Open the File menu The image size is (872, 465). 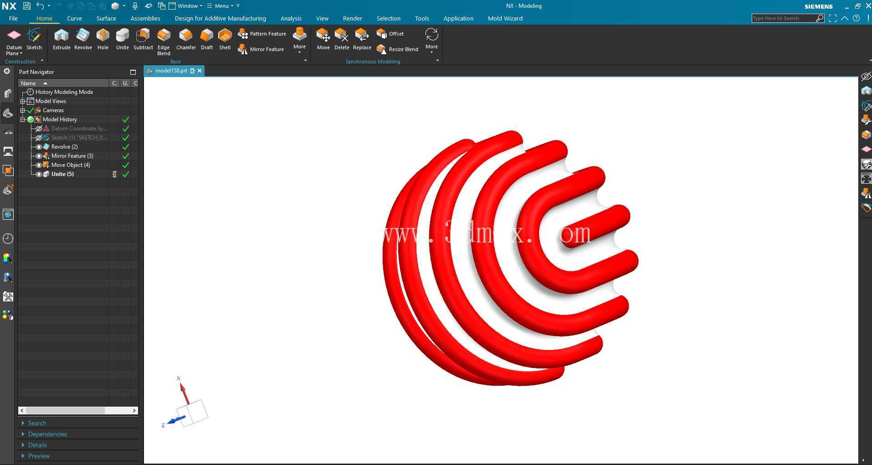pos(13,18)
